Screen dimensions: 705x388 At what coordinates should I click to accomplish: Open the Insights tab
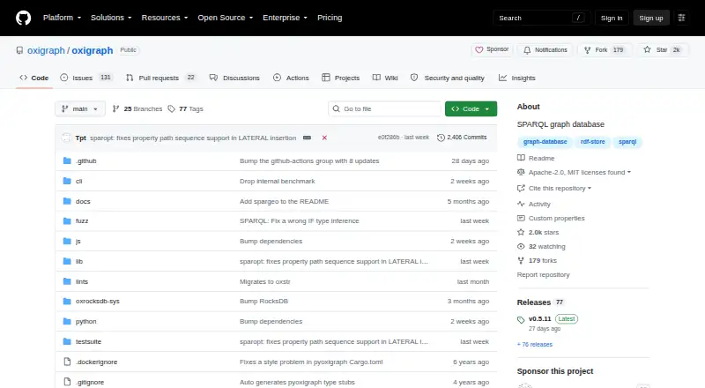(x=517, y=78)
